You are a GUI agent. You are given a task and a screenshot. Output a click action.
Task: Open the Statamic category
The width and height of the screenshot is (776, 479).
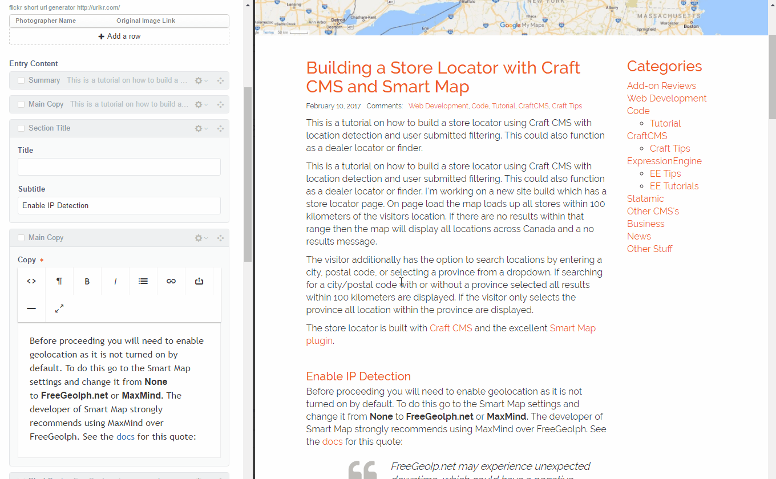[x=645, y=198]
